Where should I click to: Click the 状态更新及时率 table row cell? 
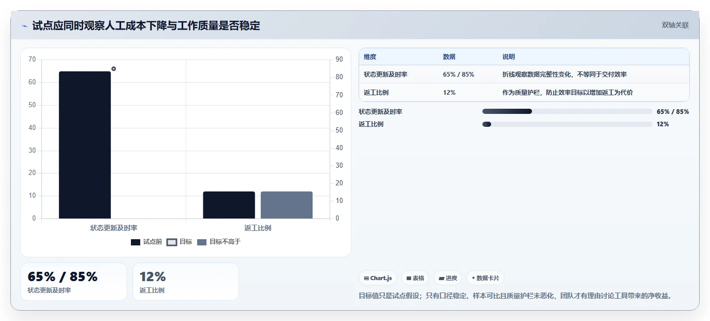[386, 75]
